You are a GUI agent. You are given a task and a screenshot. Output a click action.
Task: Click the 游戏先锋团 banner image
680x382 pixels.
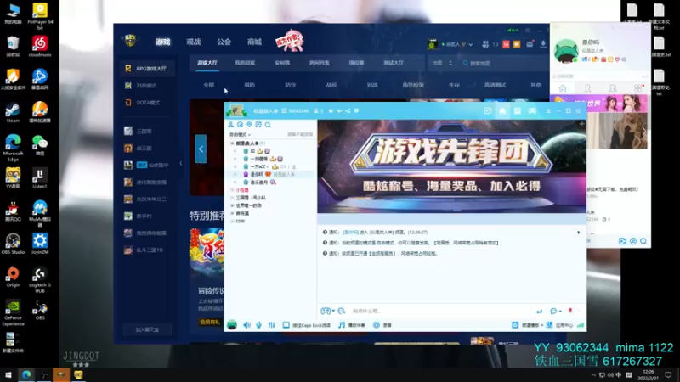[451, 166]
